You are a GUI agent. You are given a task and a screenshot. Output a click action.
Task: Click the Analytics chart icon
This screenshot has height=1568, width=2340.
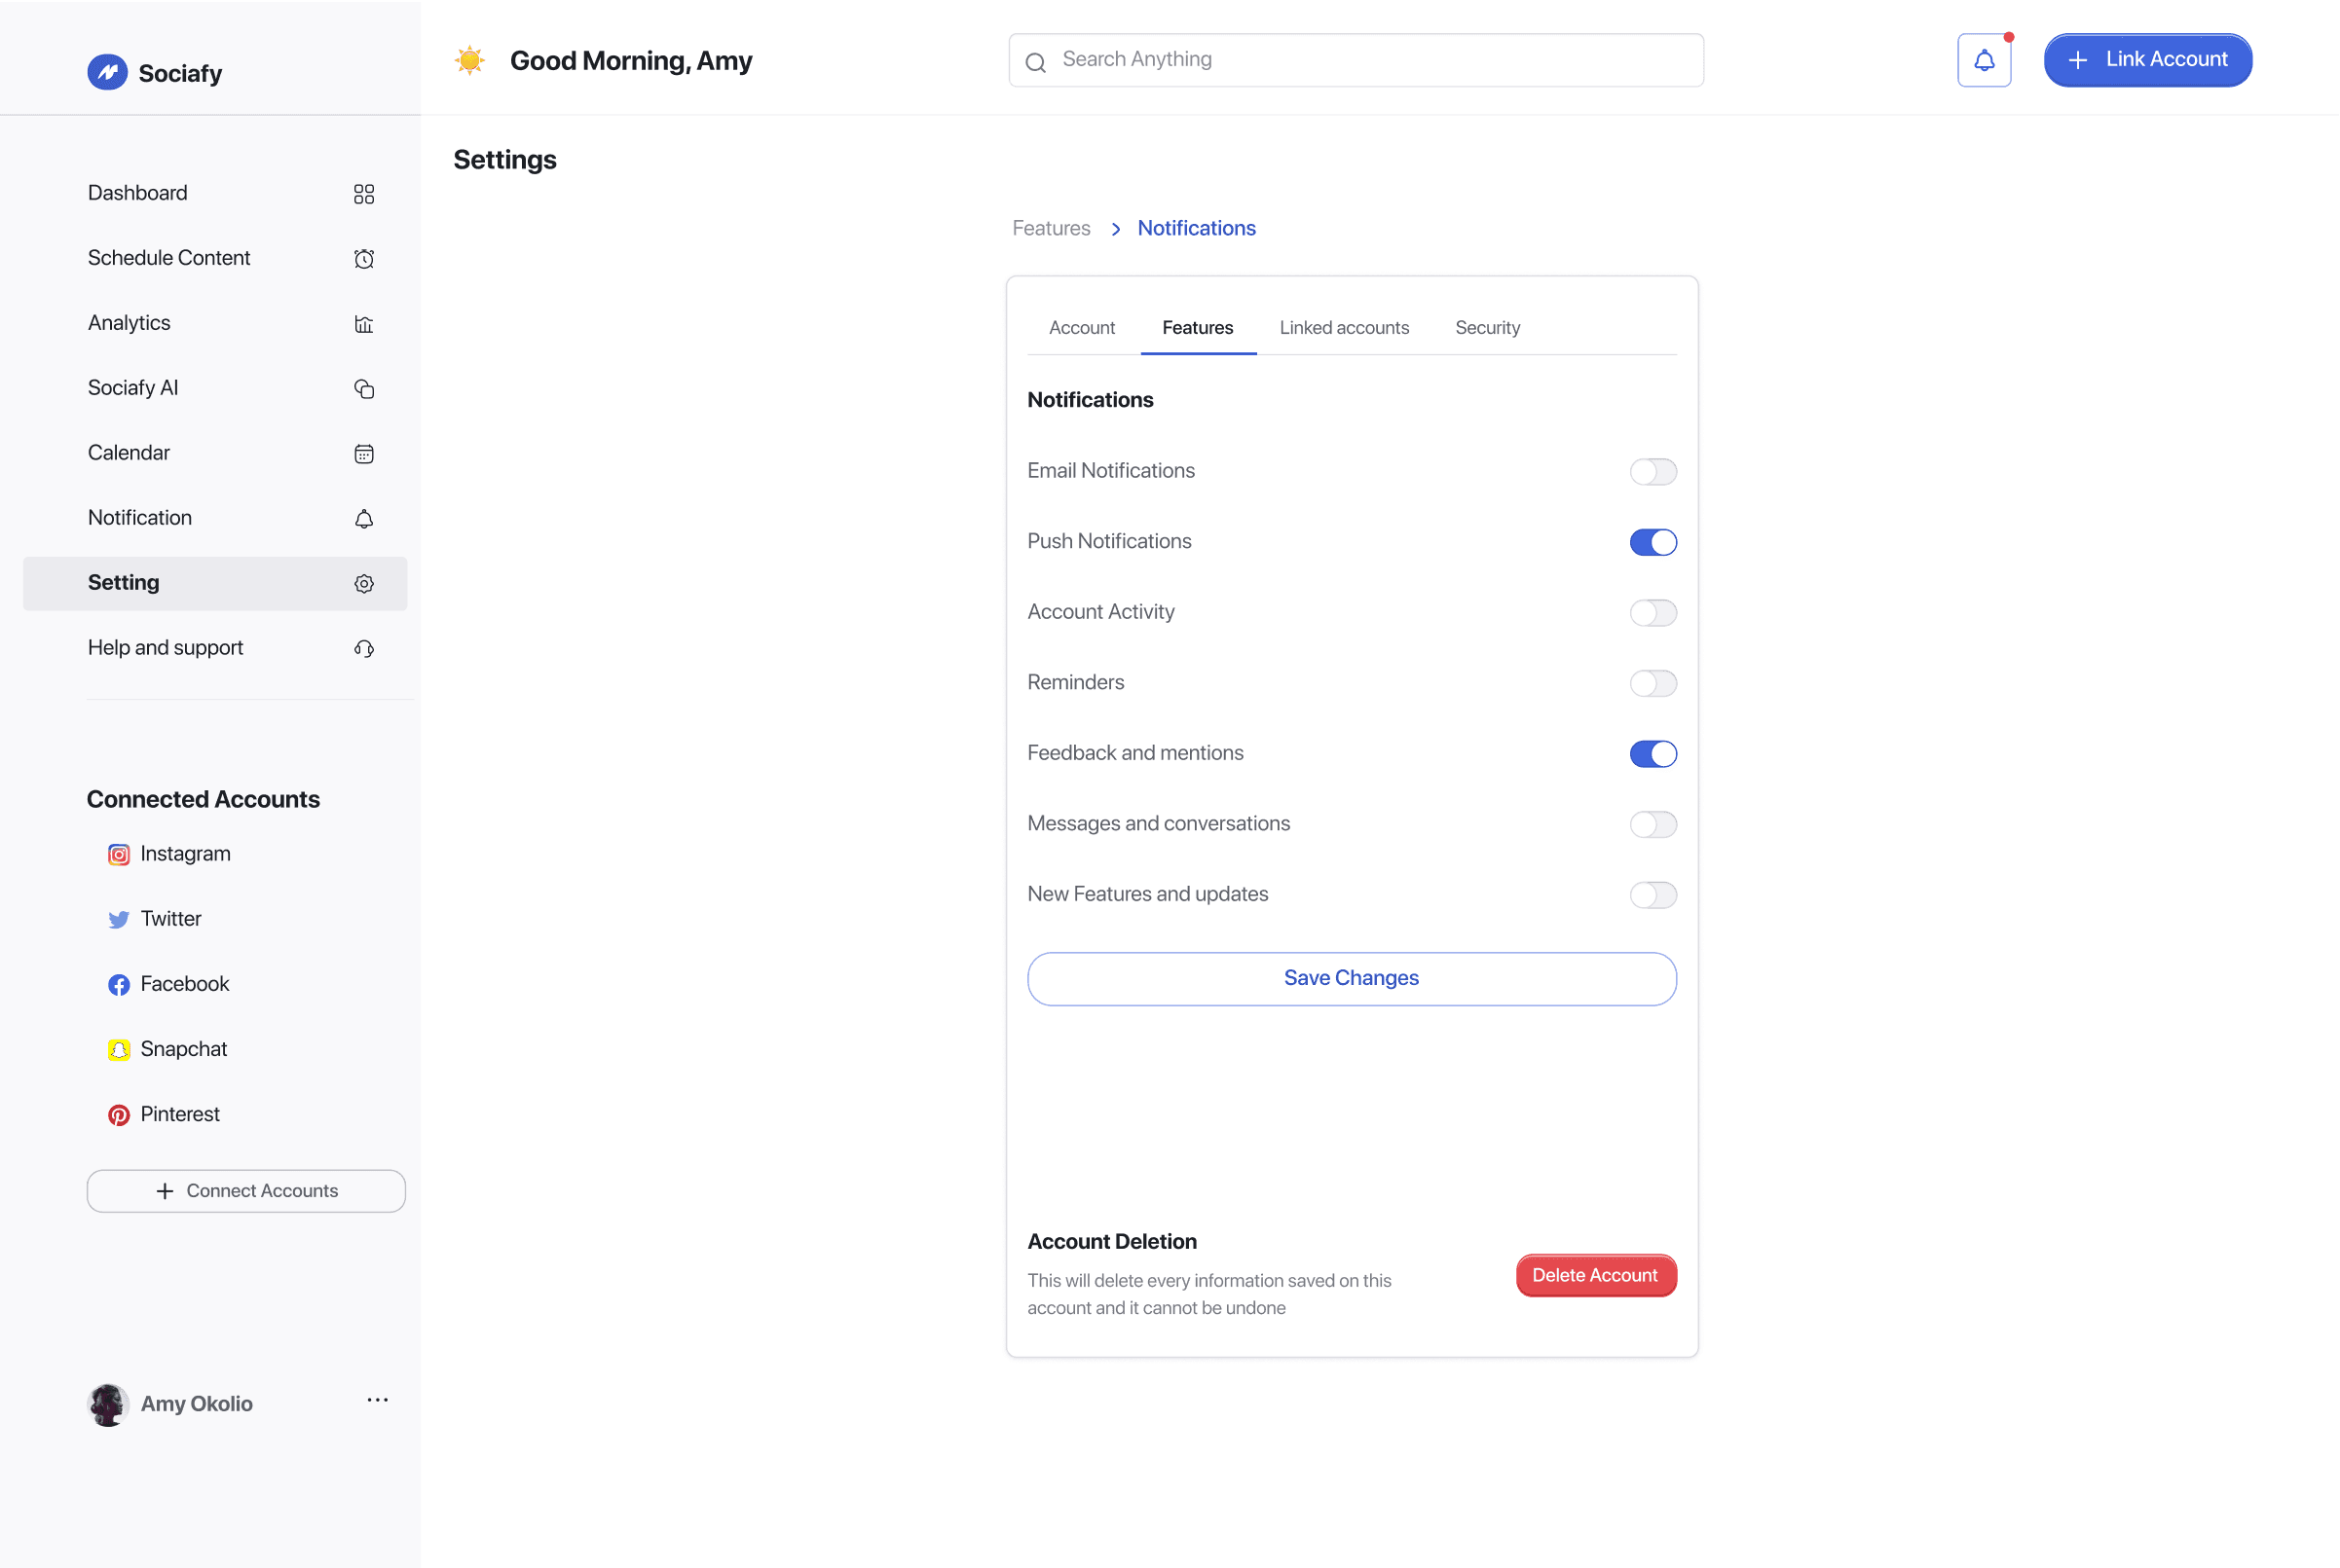pos(364,324)
